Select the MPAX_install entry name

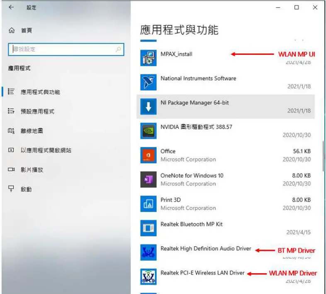tap(176, 54)
